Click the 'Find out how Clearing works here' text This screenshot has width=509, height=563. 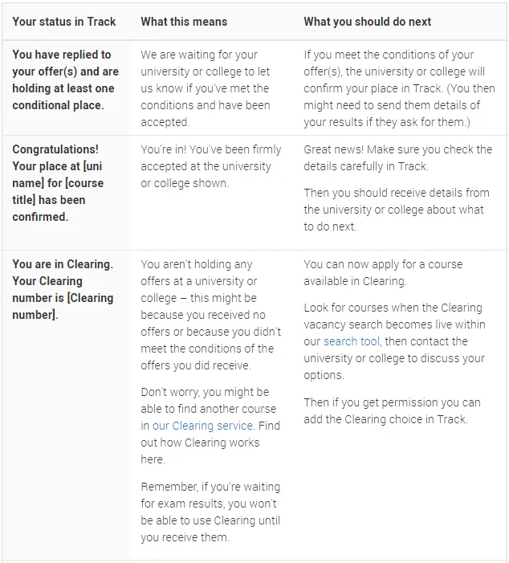210,443
